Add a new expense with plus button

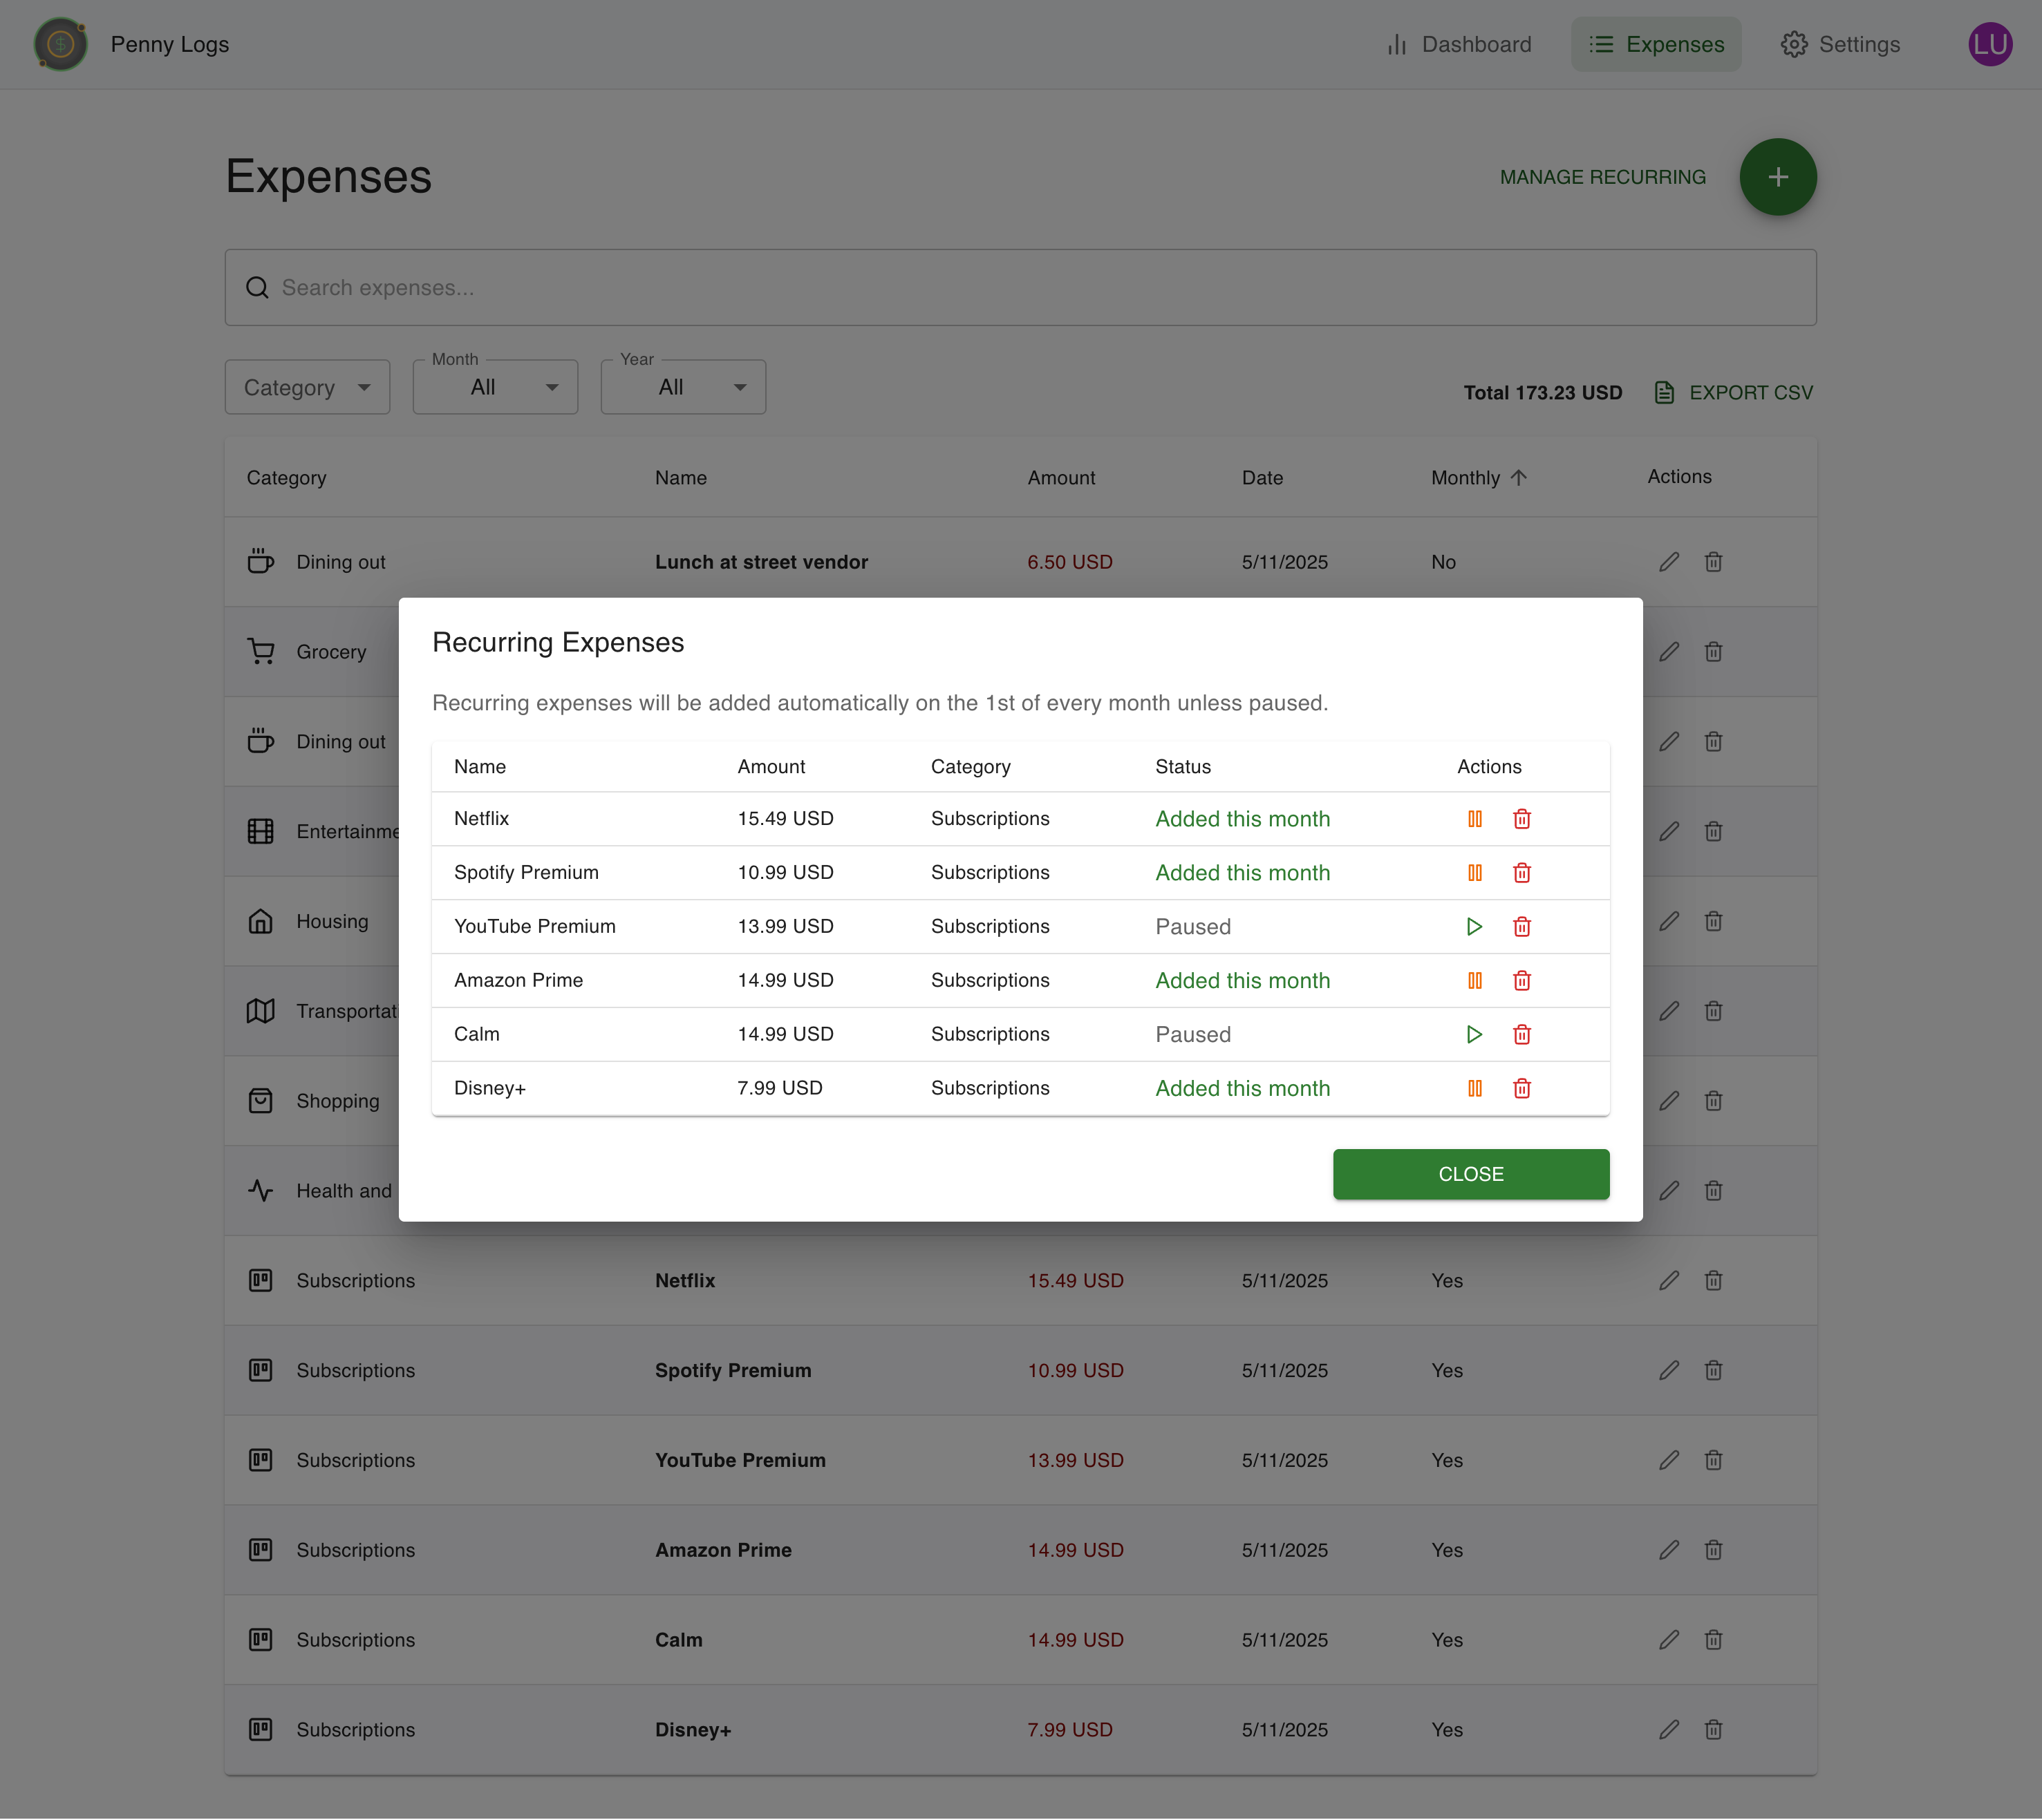pyautogui.click(x=1778, y=177)
